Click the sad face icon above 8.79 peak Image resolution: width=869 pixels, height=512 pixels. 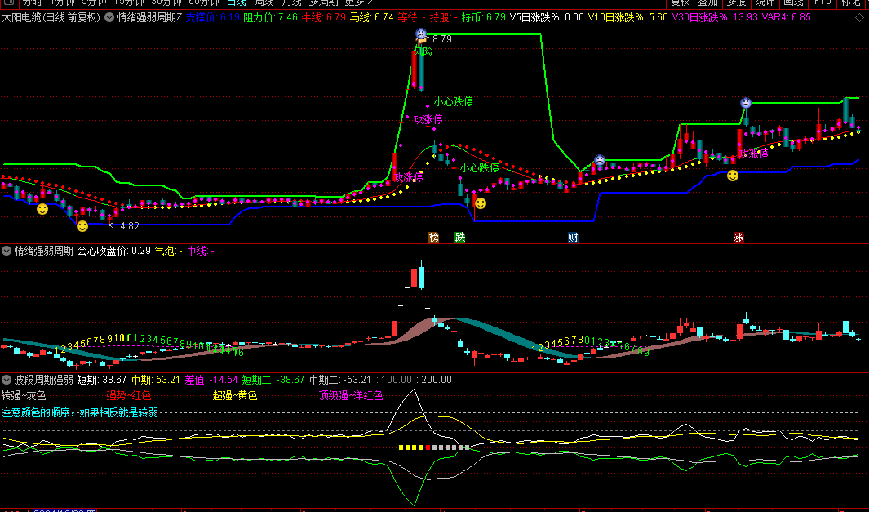(421, 33)
